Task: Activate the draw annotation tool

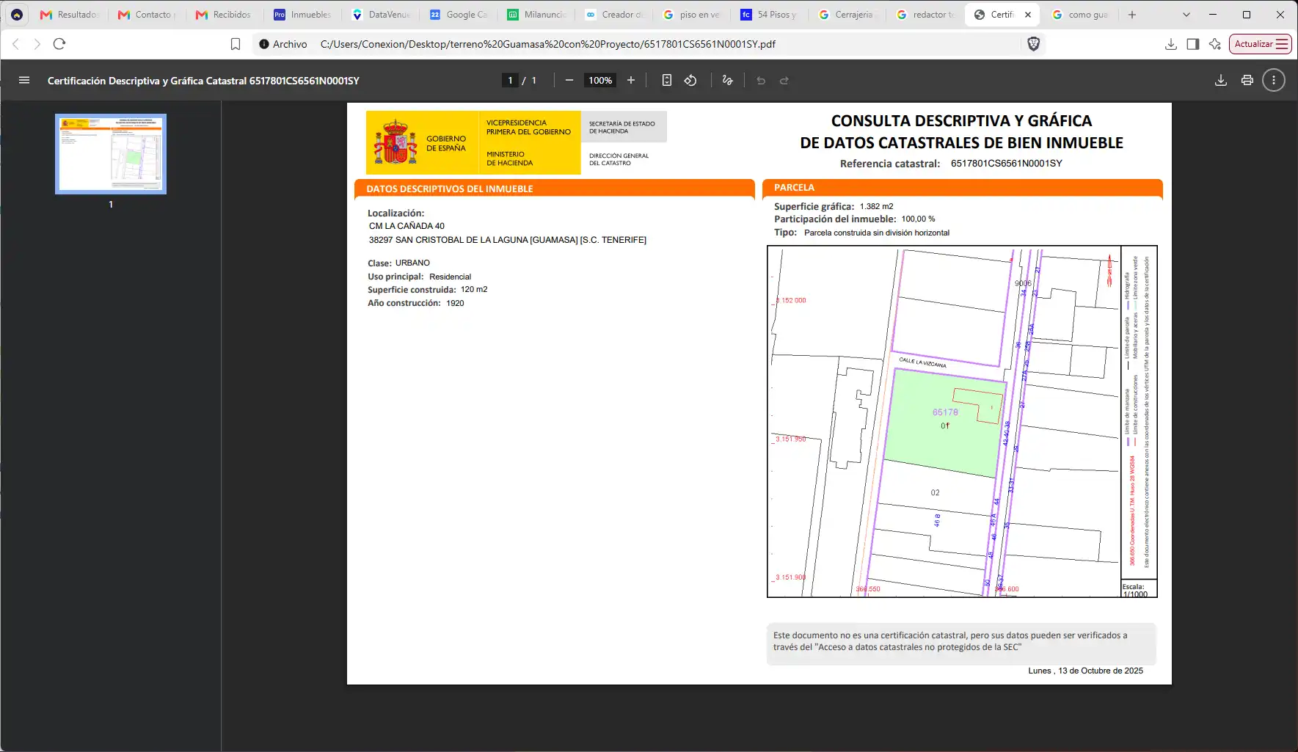Action: [x=728, y=81]
